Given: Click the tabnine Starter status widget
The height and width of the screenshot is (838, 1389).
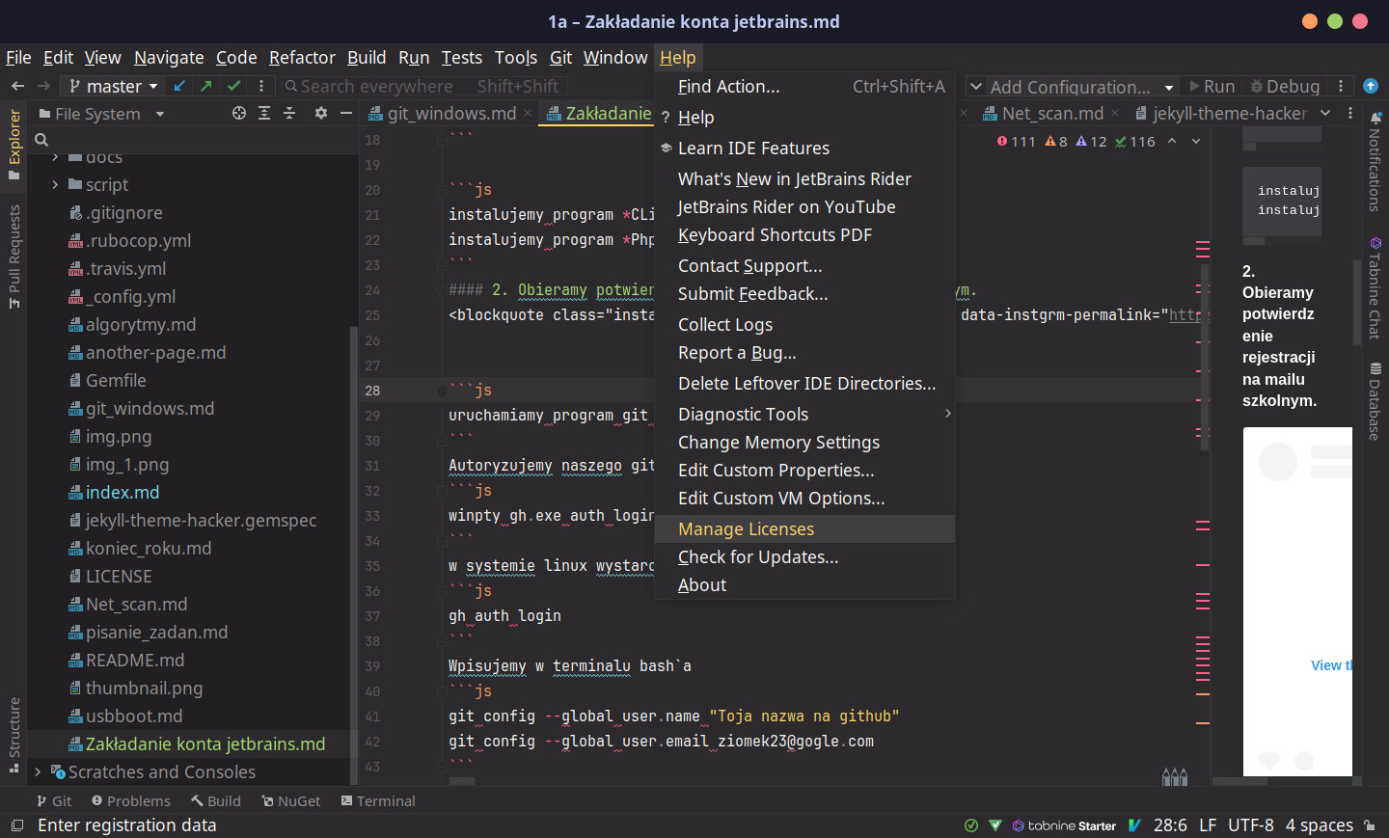Looking at the screenshot, I should point(1064,825).
